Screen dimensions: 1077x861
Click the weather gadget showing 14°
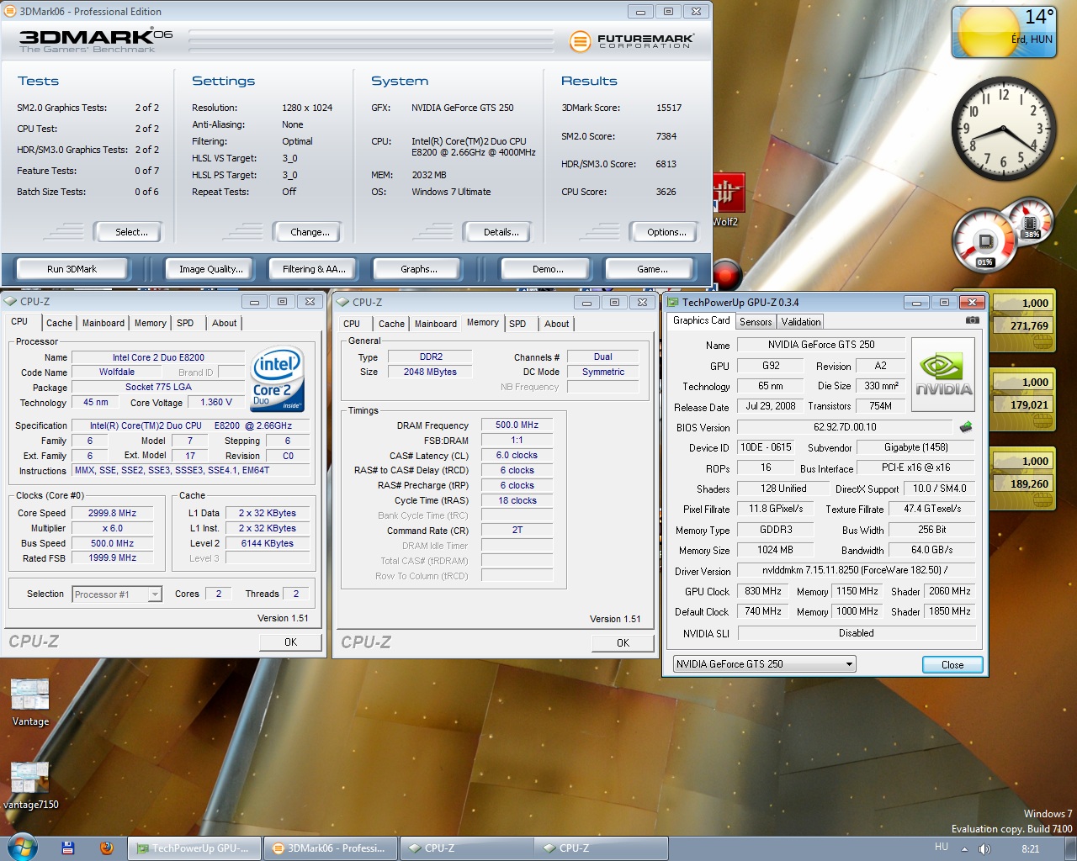click(1004, 32)
